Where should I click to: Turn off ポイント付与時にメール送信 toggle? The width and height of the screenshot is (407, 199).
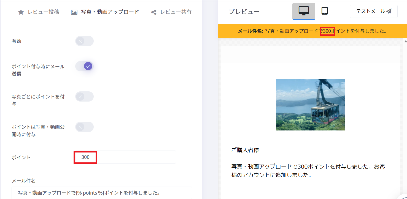[84, 66]
